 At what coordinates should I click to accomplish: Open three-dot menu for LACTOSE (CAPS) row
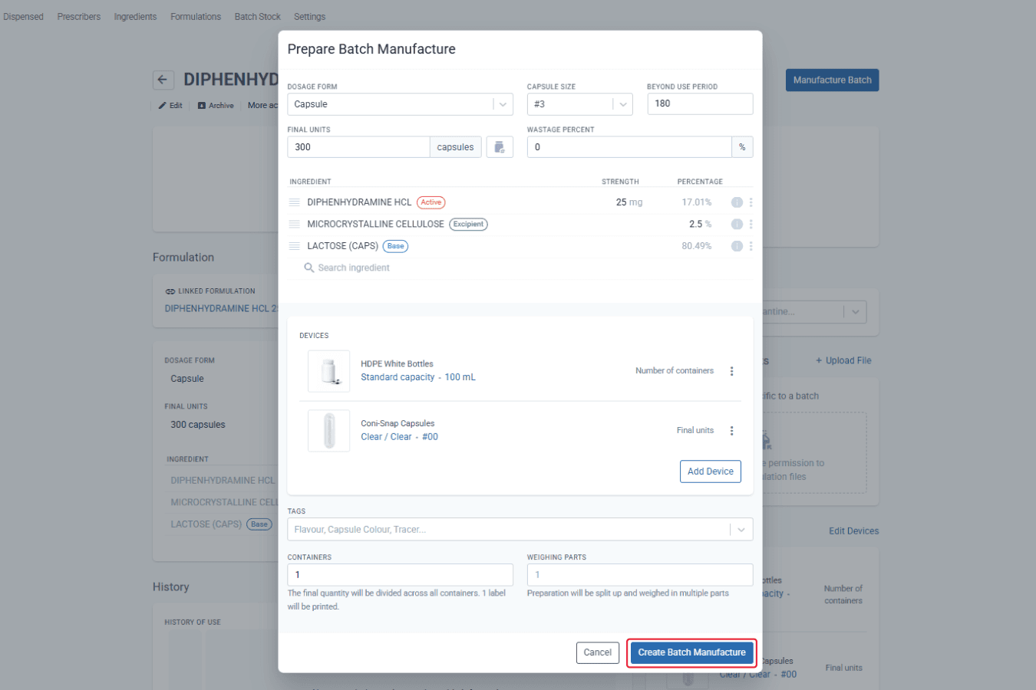tap(751, 246)
